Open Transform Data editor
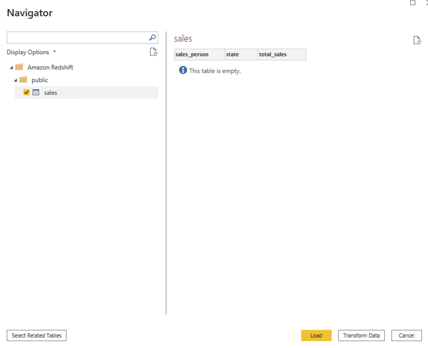This screenshot has height=348, width=428. (x=361, y=335)
